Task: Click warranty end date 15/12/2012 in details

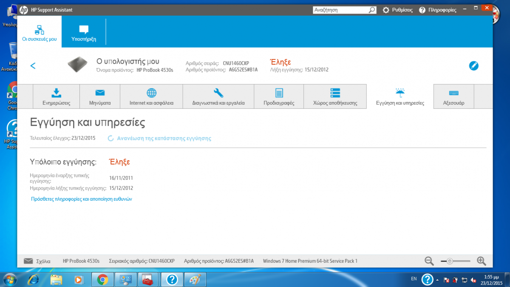Action: tap(121, 188)
